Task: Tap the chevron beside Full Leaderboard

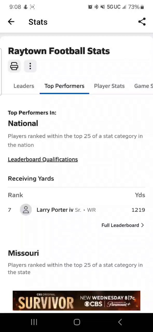Action: [x=143, y=225]
